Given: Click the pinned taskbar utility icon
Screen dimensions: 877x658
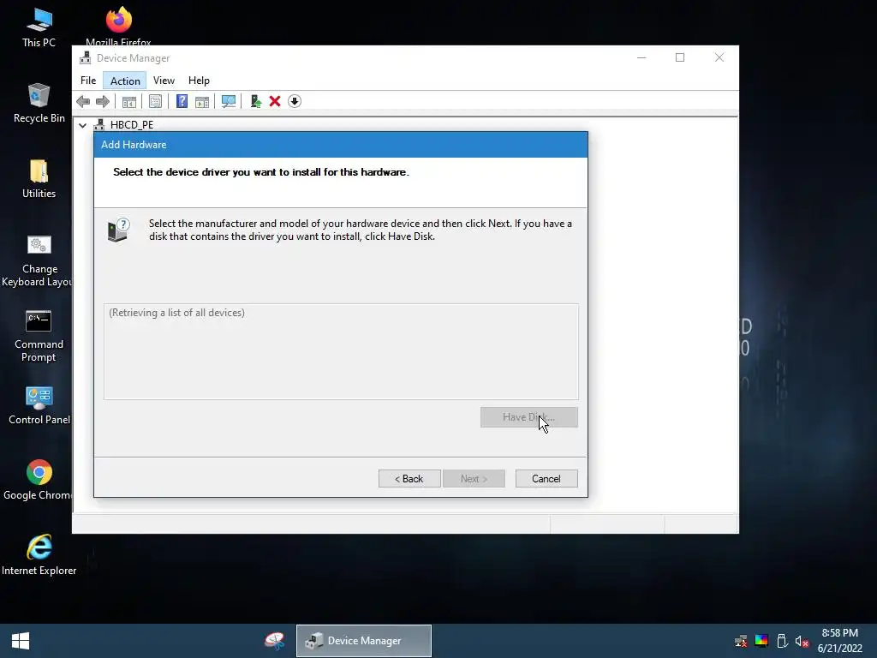Looking at the screenshot, I should [x=274, y=641].
